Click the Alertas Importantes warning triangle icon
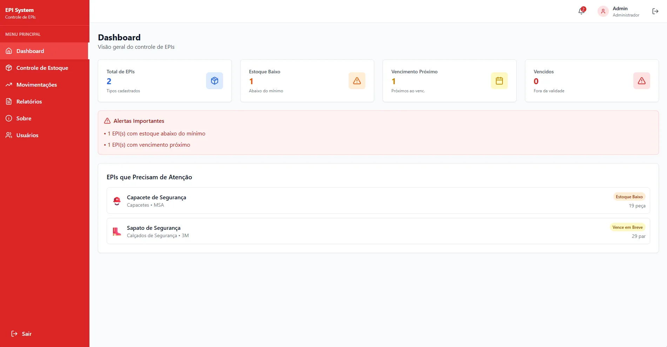This screenshot has width=667, height=347. pos(107,121)
